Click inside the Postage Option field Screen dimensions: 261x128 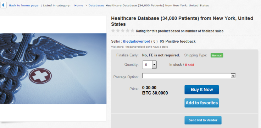(x=189, y=76)
